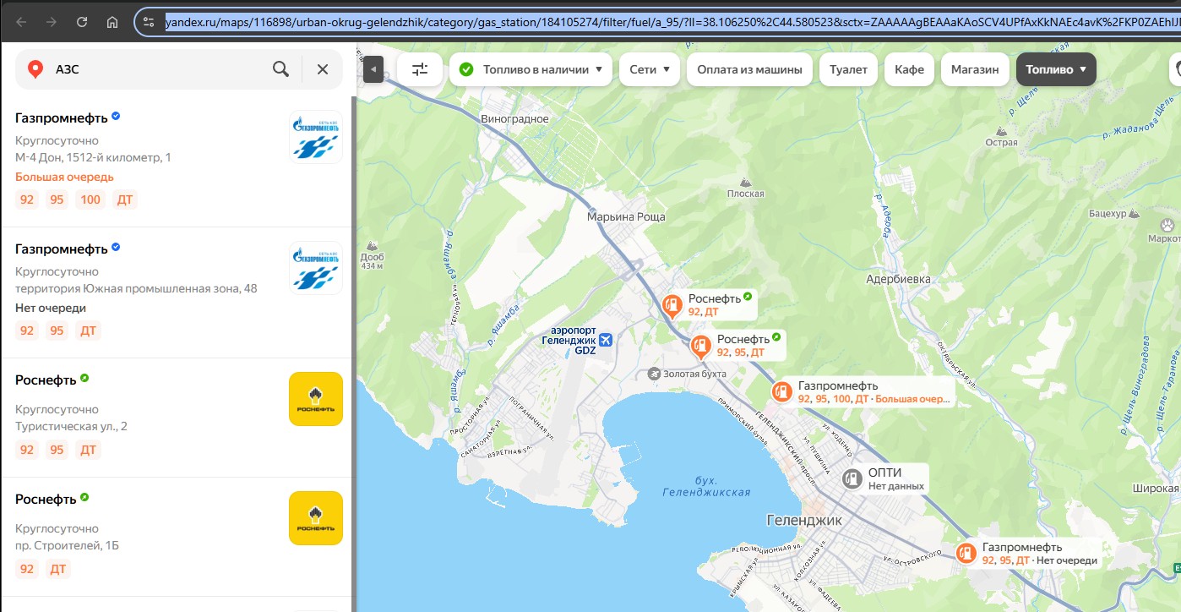Toggle the Оплата из машины filter
The height and width of the screenshot is (612, 1181).
[750, 69]
